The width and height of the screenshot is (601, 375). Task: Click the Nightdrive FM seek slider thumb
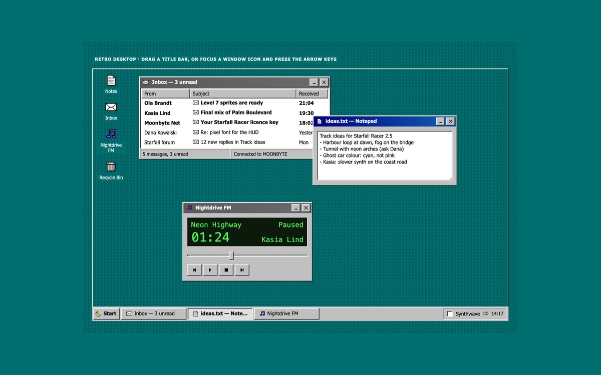pos(231,255)
